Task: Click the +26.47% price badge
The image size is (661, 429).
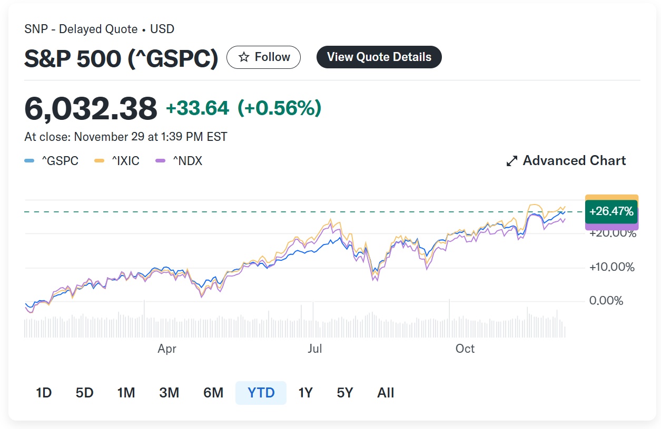Action: 611,212
